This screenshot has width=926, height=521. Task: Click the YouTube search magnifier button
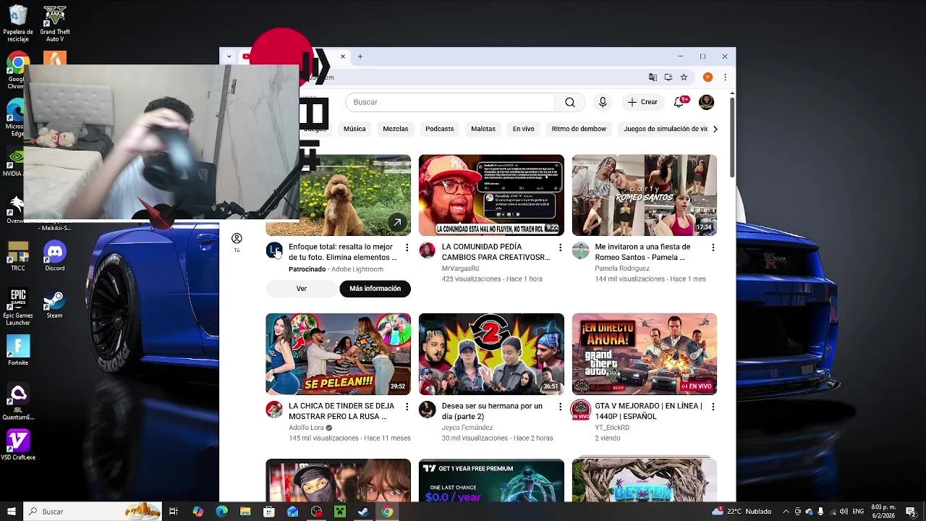pyautogui.click(x=570, y=102)
